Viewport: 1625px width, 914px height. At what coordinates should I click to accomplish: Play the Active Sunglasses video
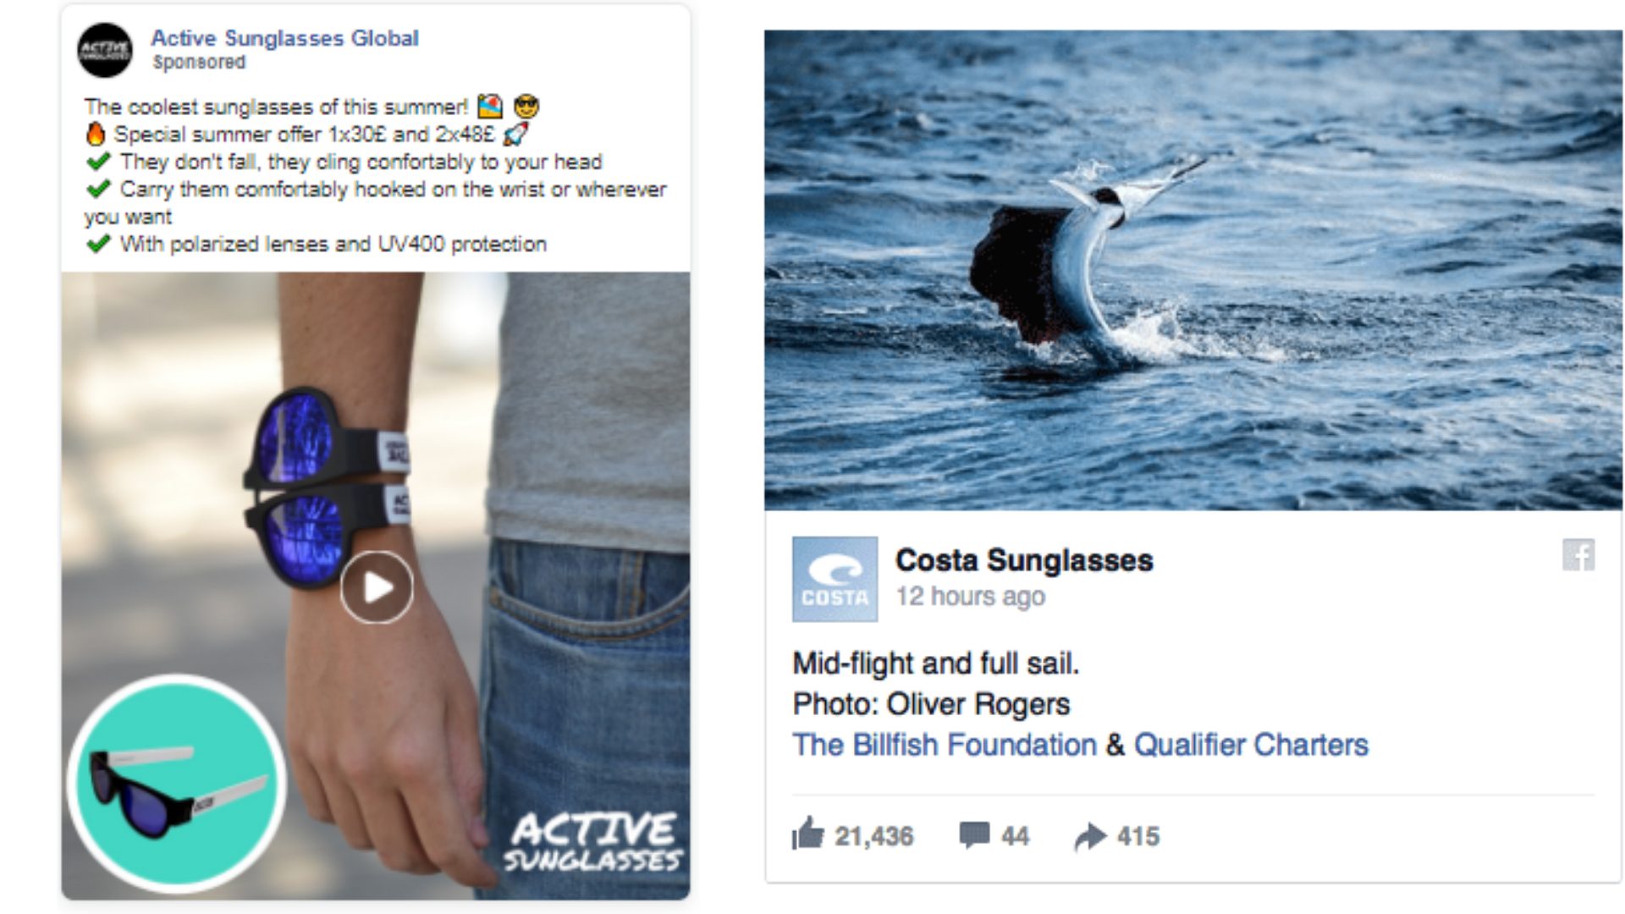click(377, 587)
